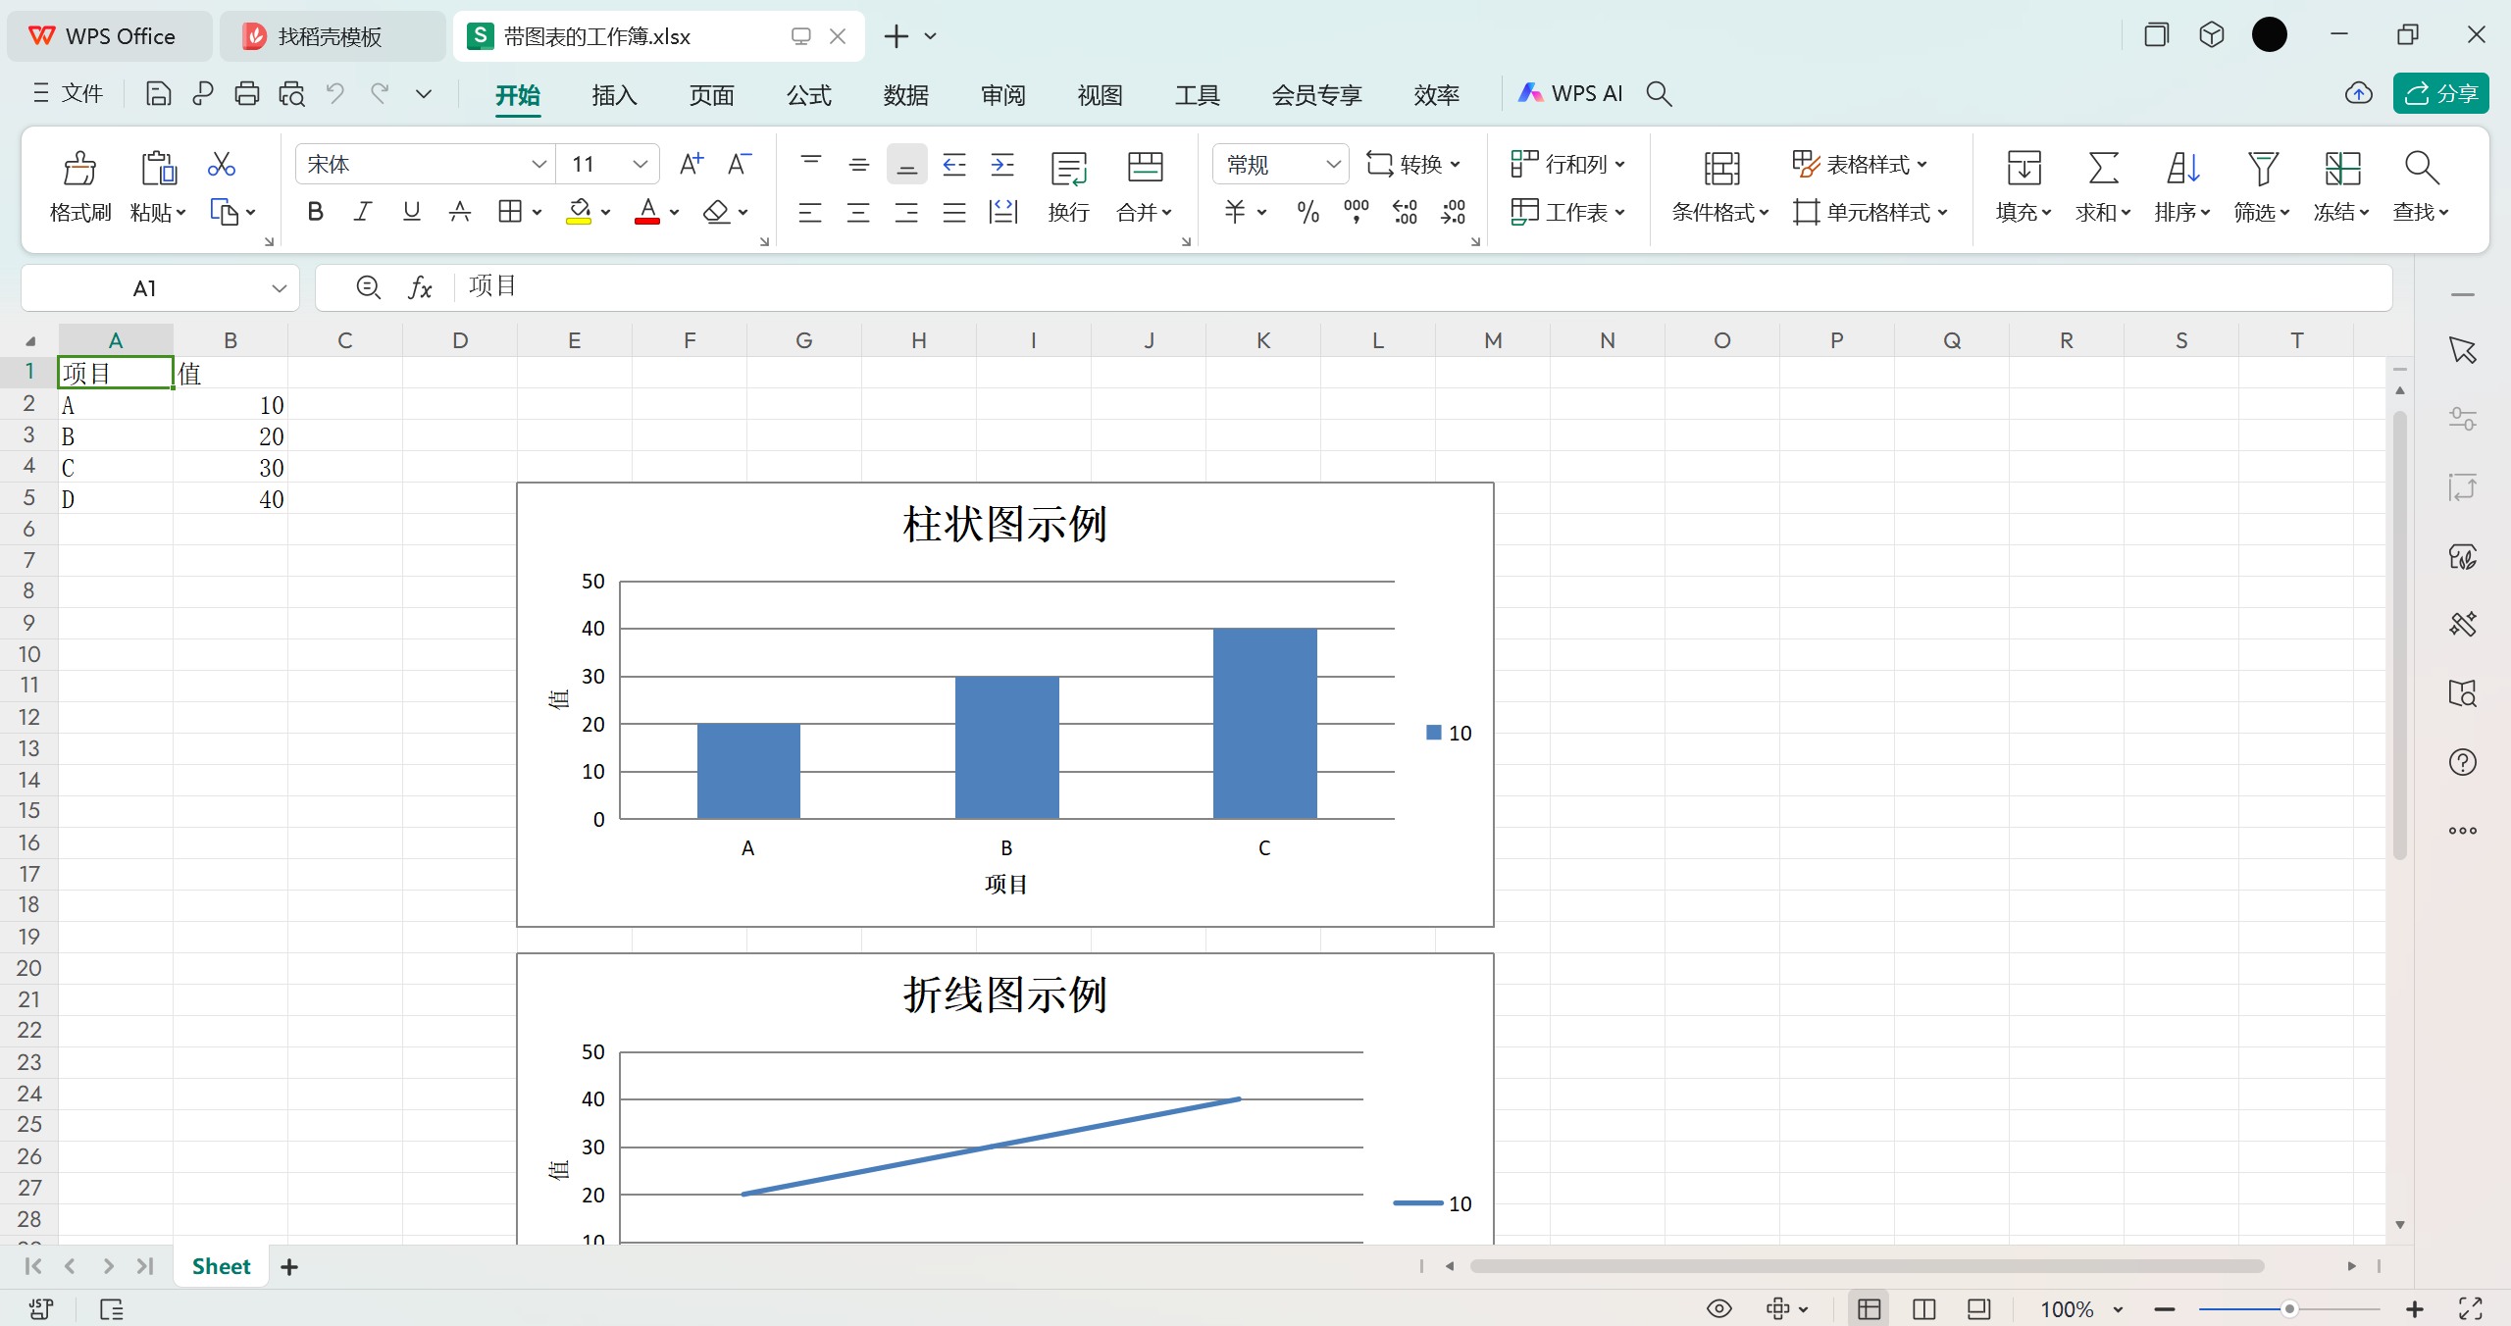Image resolution: width=2511 pixels, height=1326 pixels.
Task: Open the 工作表 dropdown
Action: tap(1568, 212)
